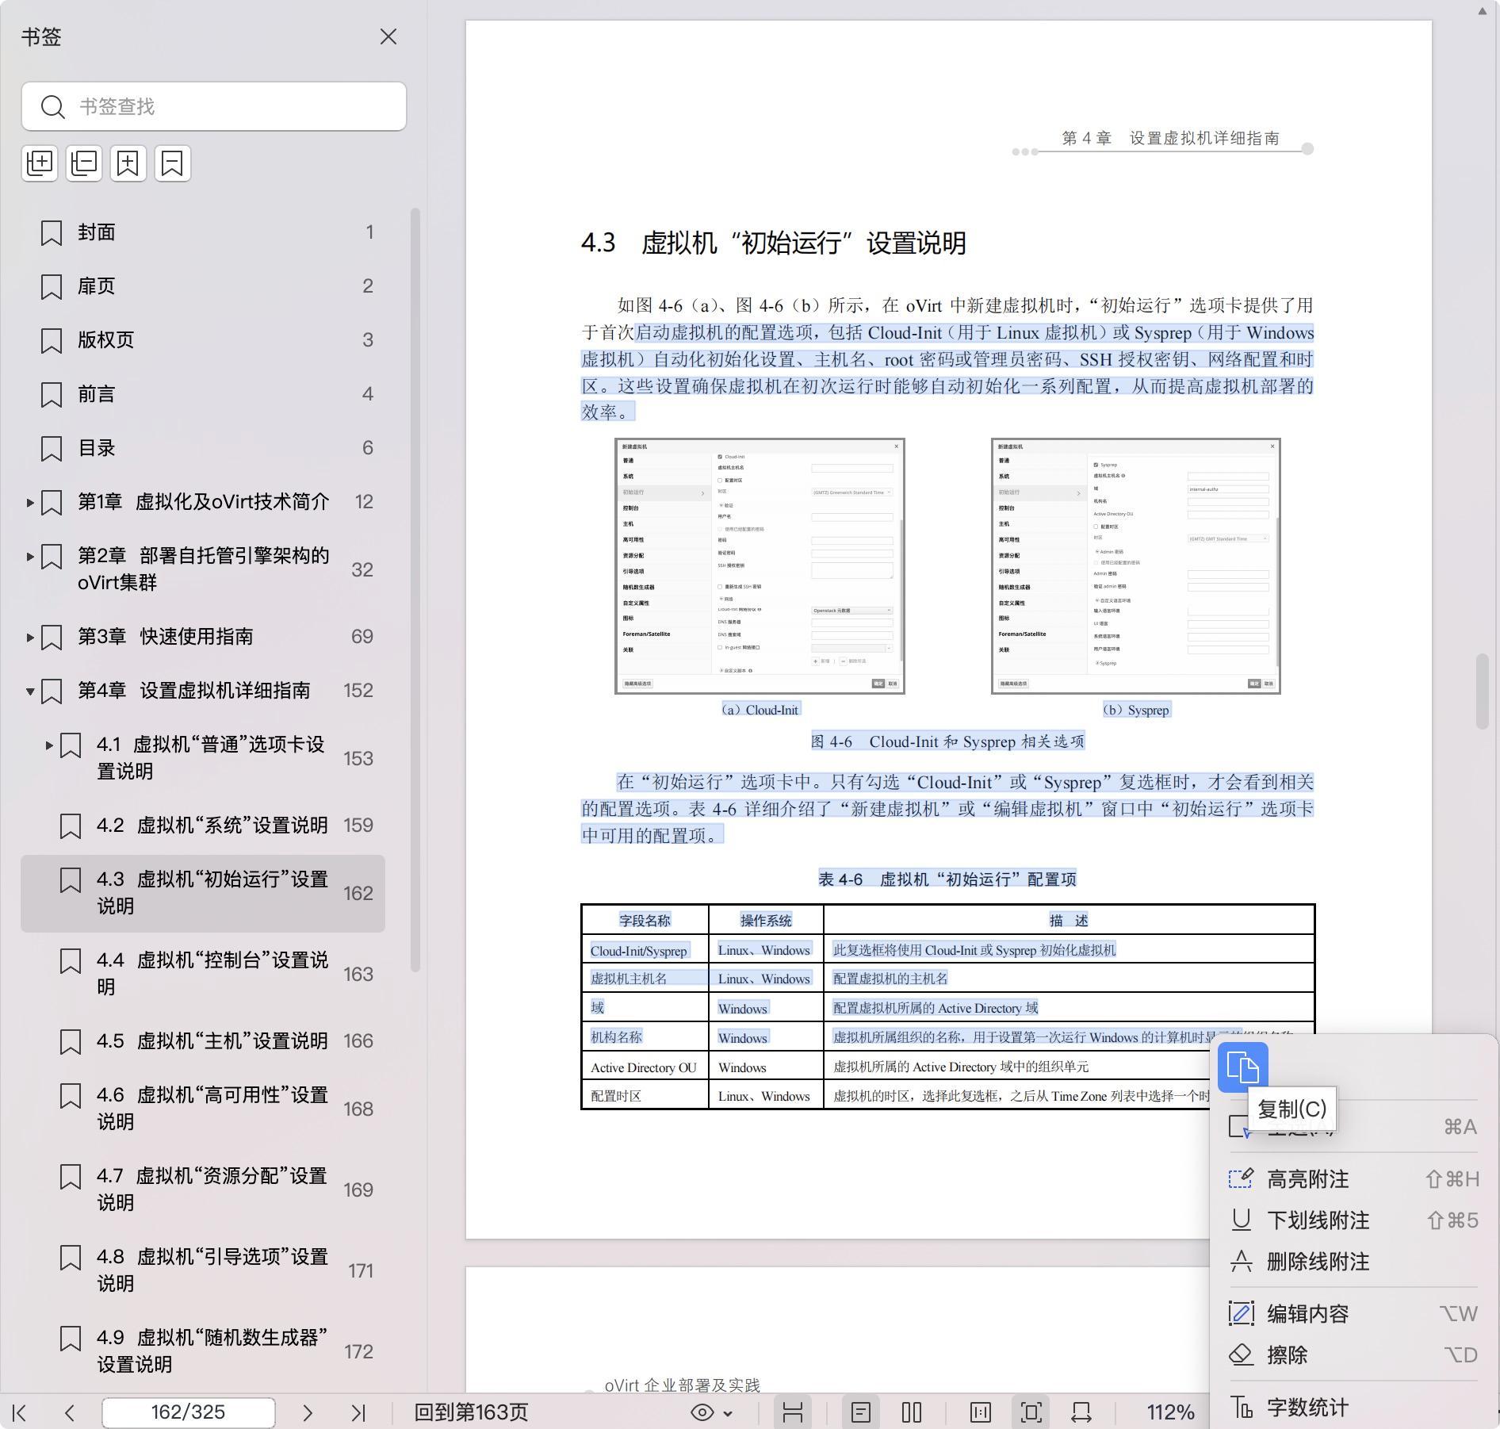The width and height of the screenshot is (1500, 1429).
Task: Click 回到第163页 to return to page
Action: point(471,1412)
